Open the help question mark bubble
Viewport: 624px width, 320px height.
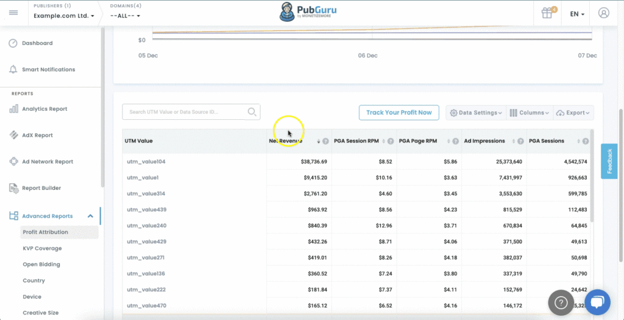(560, 302)
